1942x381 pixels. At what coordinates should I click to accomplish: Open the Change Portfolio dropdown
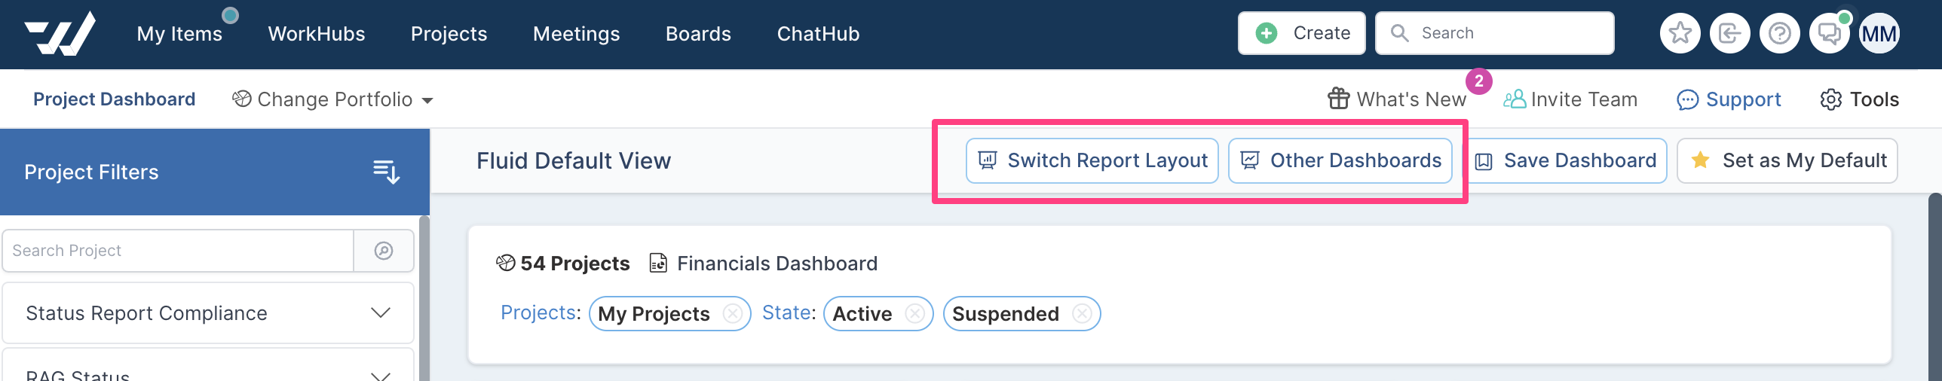click(332, 99)
